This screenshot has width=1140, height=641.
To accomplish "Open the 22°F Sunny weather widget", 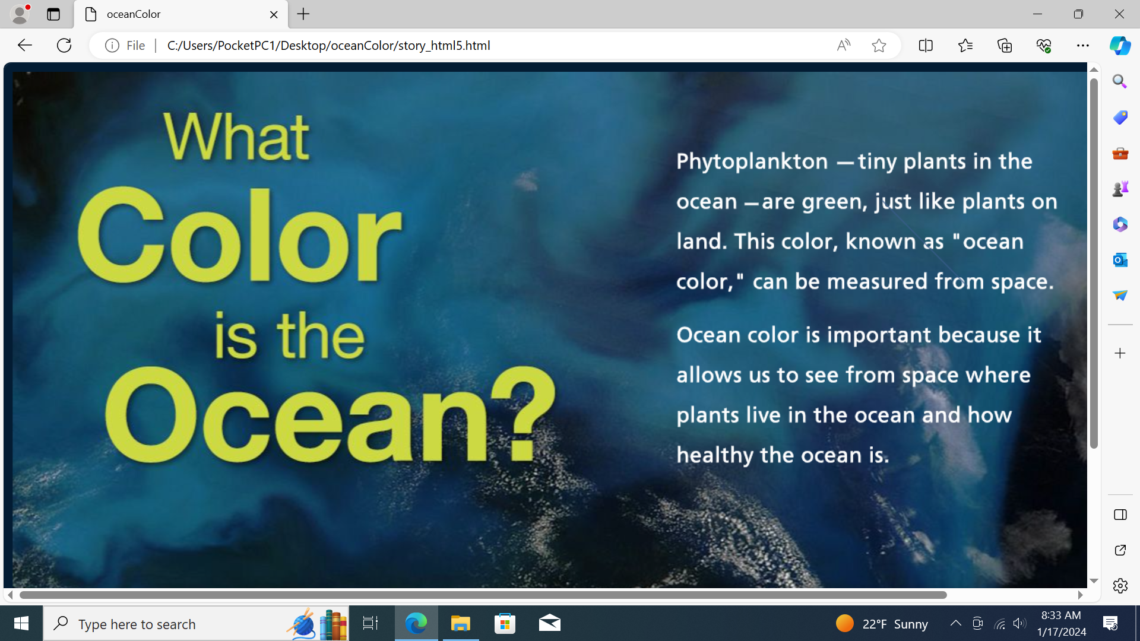I will click(882, 624).
